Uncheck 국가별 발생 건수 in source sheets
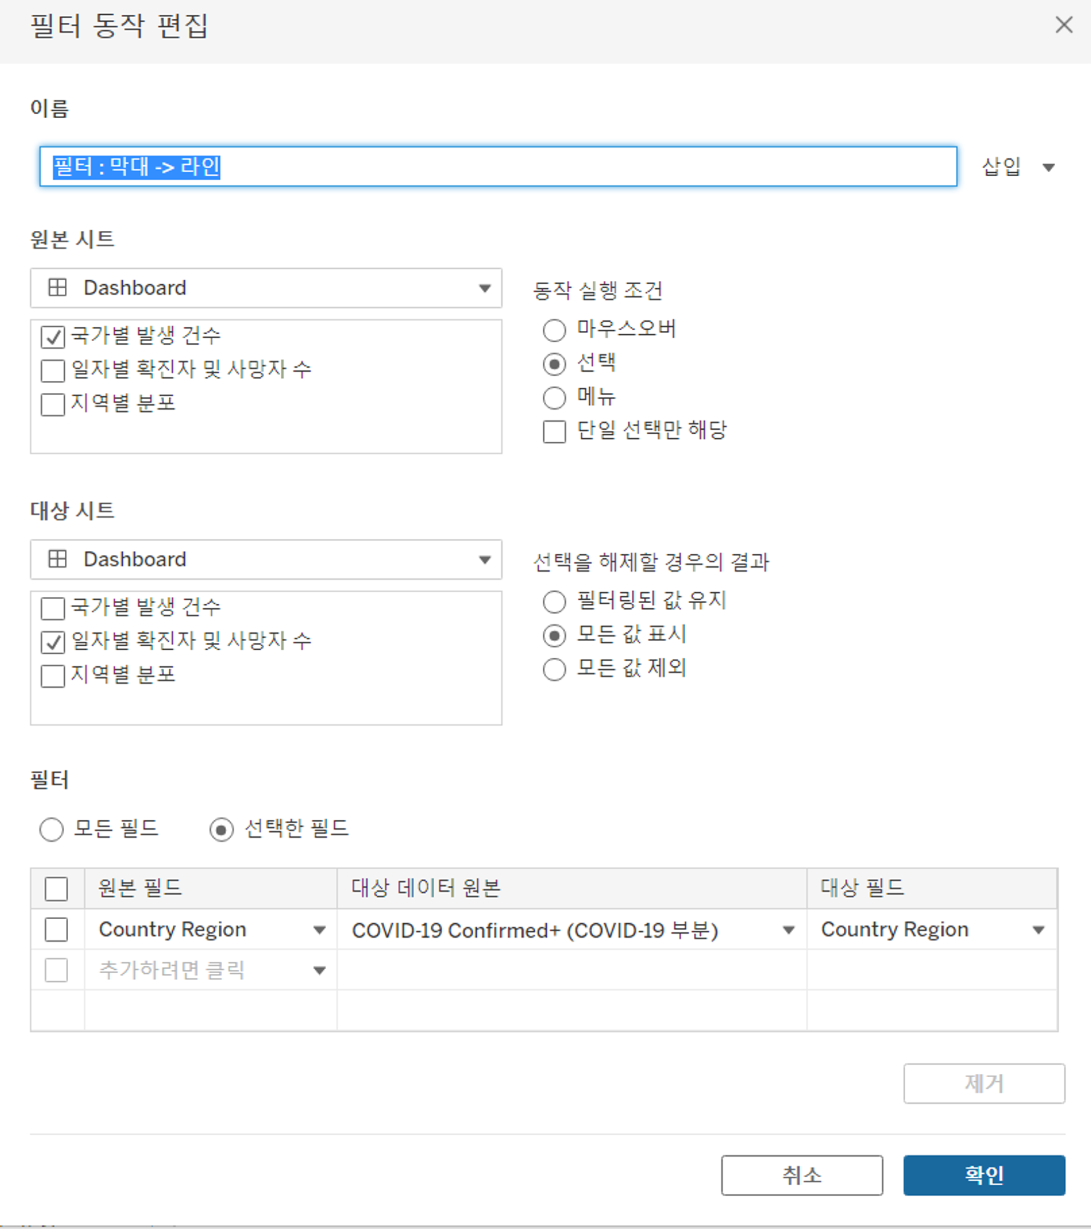The width and height of the screenshot is (1091, 1229). point(53,337)
